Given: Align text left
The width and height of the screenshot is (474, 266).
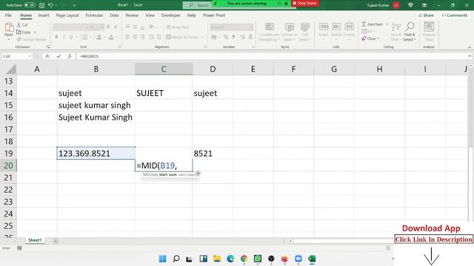Looking at the screenshot, I should tap(127, 37).
